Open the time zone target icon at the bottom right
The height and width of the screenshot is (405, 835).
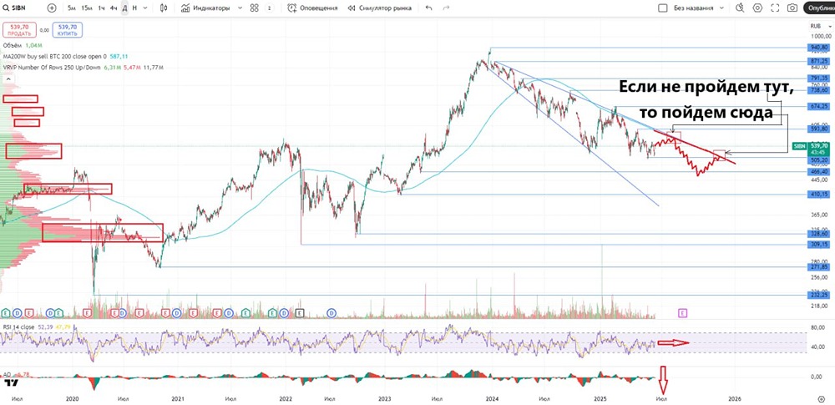pyautogui.click(x=821, y=398)
